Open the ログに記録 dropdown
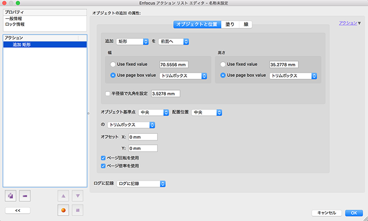The image size is (368, 221). (141, 183)
